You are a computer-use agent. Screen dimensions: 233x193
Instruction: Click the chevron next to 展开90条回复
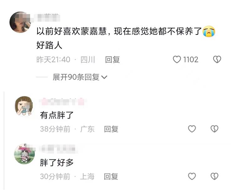coord(104,77)
